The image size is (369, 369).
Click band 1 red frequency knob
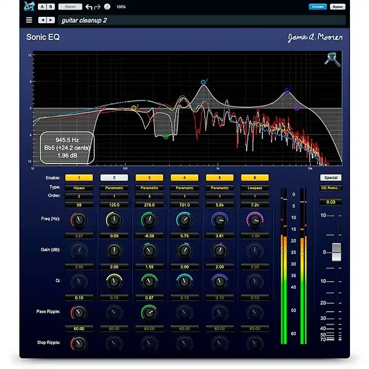[x=79, y=220]
